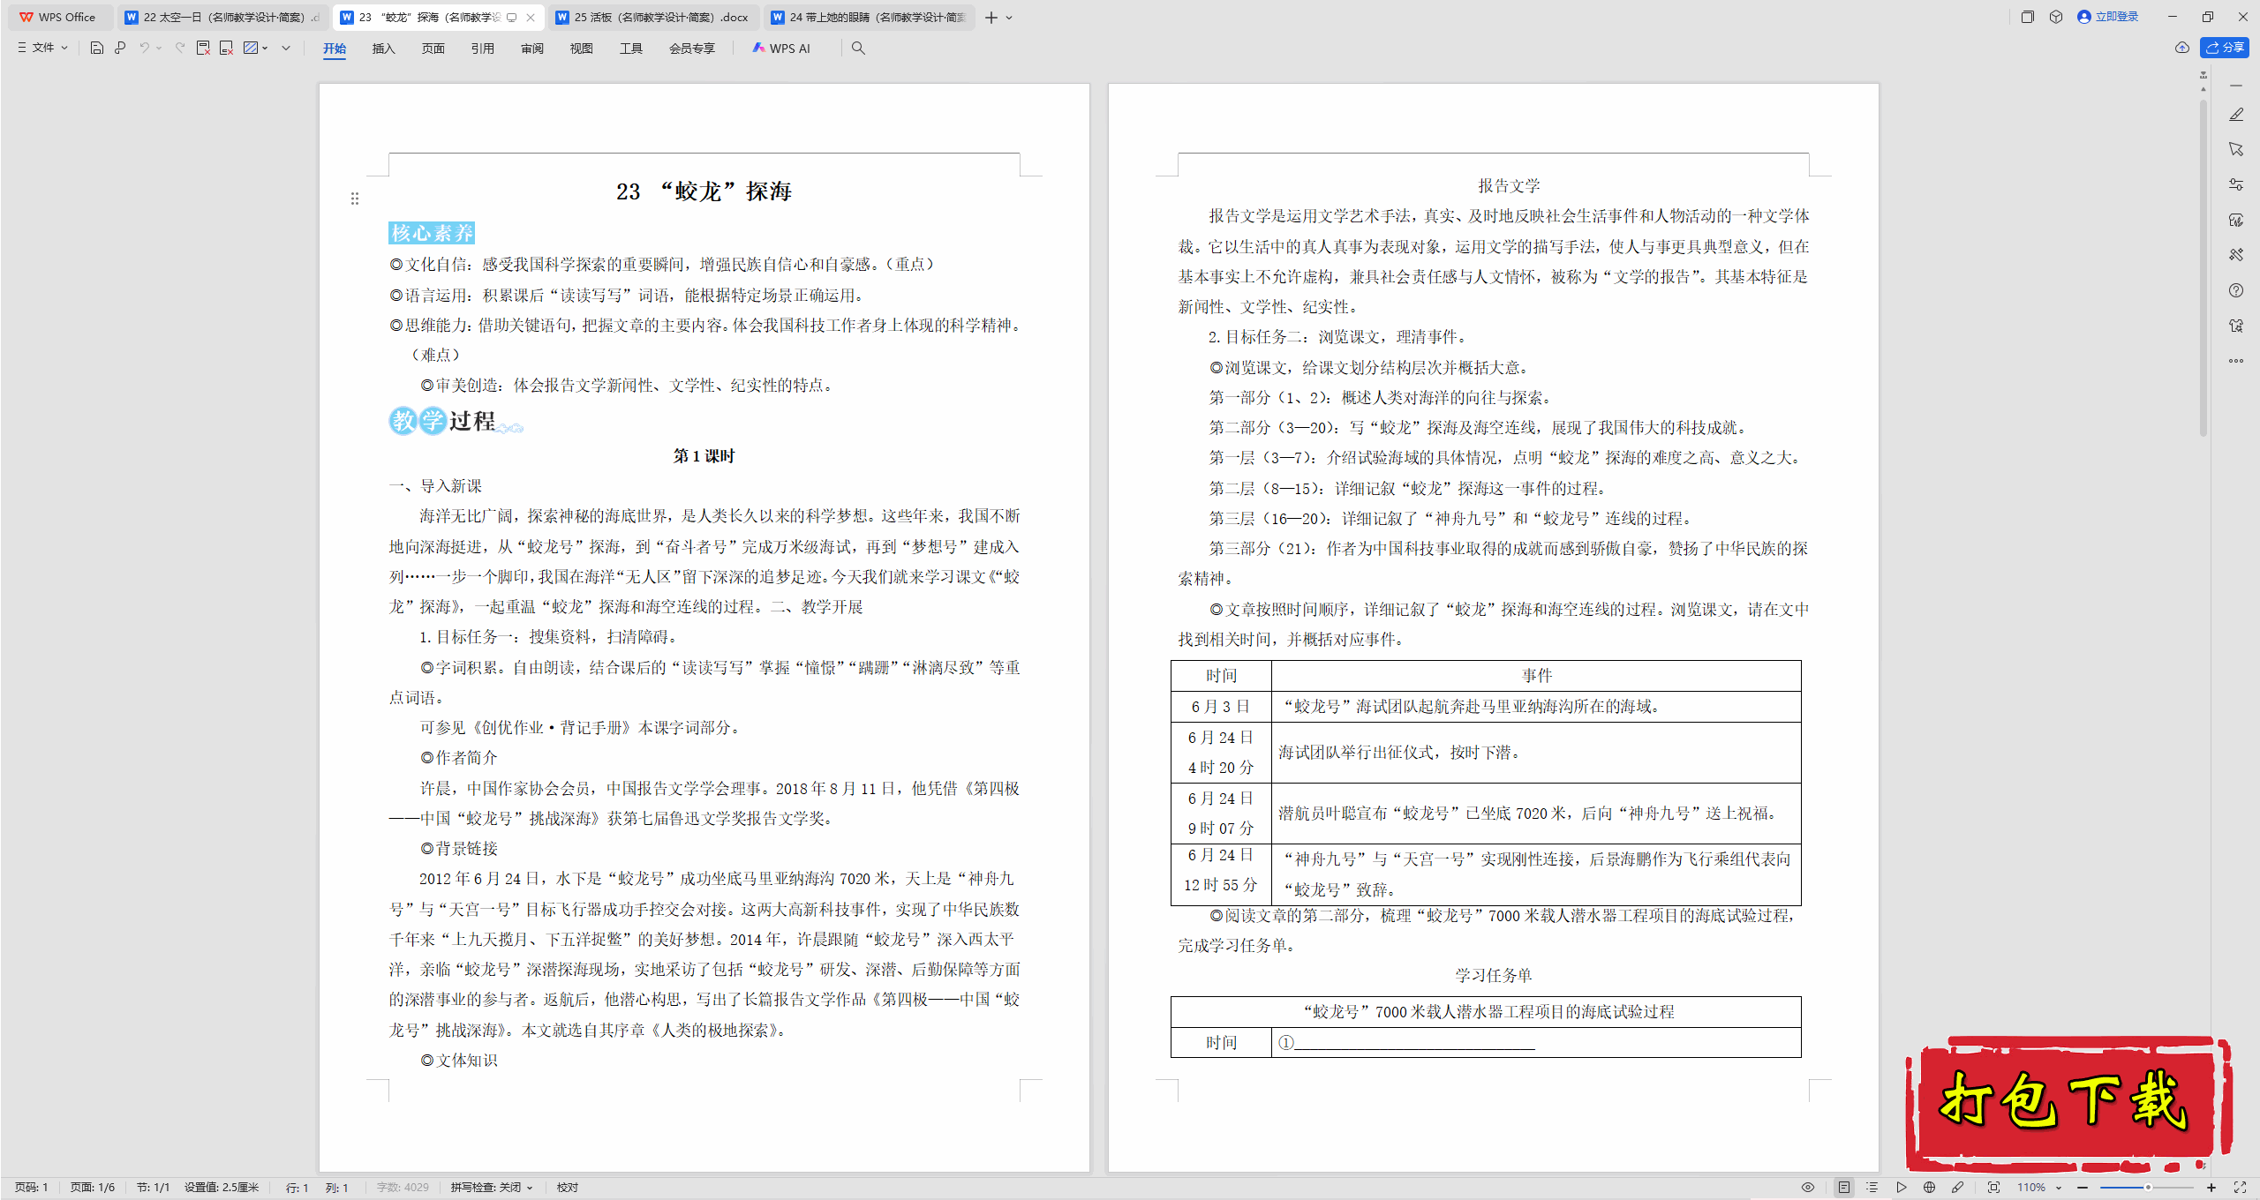2260x1200 pixels.
Task: Open the search magnifier icon in ribbon
Action: point(858,48)
